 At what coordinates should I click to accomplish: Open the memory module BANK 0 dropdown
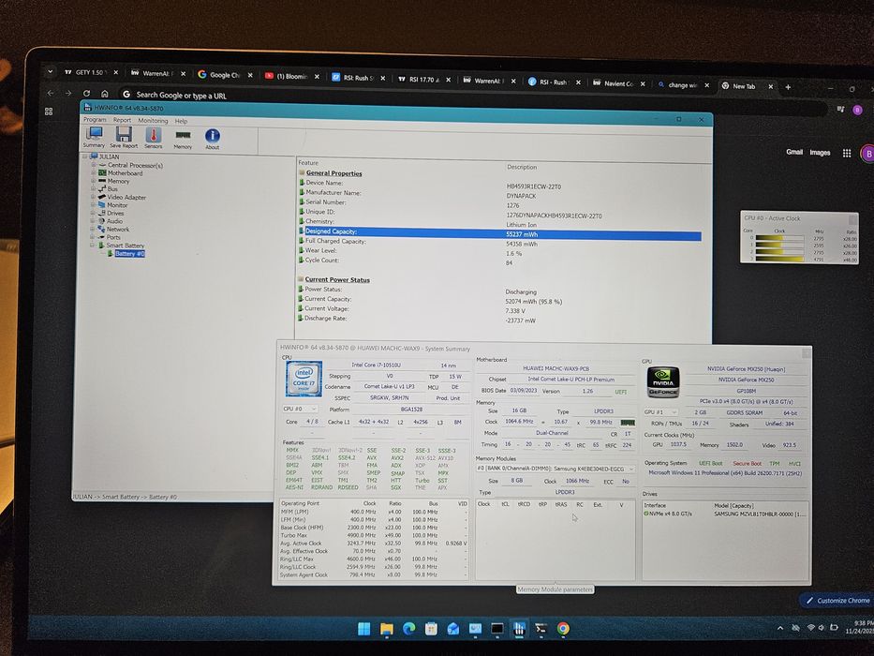[556, 469]
